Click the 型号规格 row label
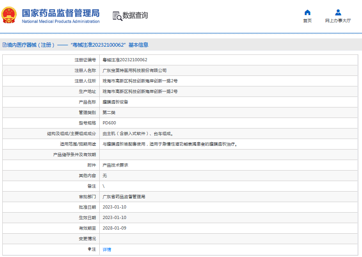The image size is (362, 257). [x=87, y=123]
